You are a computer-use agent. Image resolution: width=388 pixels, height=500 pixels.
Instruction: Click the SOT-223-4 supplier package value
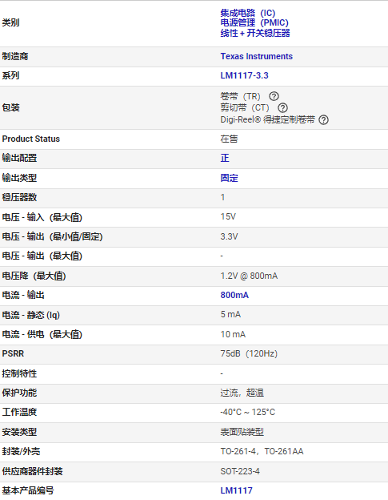pos(240,471)
